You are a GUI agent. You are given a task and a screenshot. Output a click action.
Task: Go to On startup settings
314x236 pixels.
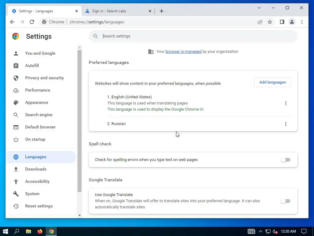coord(41,139)
